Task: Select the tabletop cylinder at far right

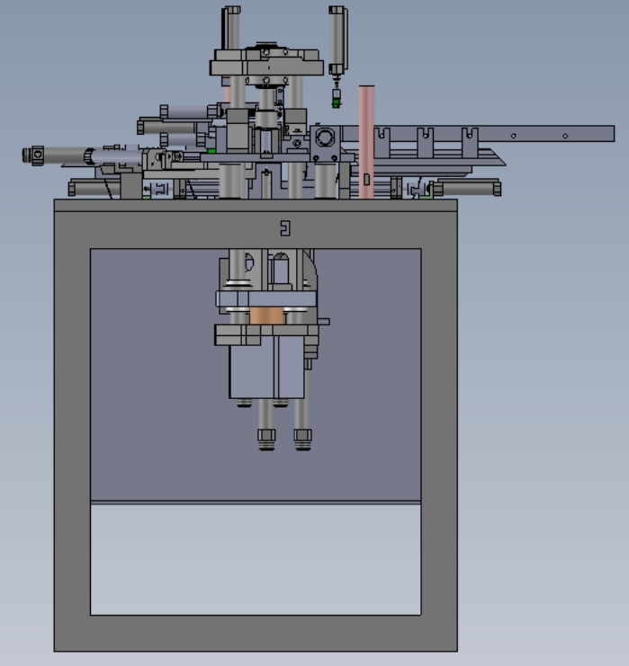Action: click(x=467, y=188)
